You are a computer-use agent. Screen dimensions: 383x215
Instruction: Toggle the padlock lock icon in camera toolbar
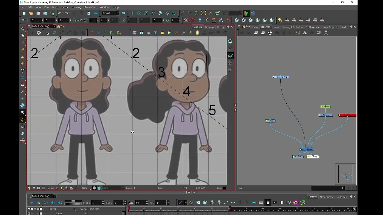162,33
